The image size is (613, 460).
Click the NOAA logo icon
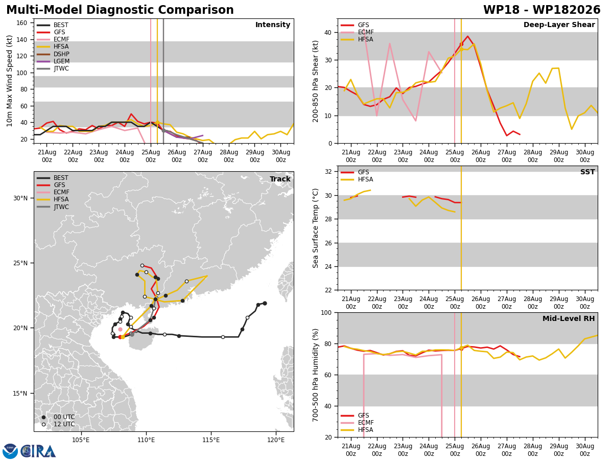click(x=10, y=451)
